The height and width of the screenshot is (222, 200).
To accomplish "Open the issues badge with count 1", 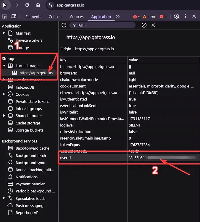I will (x=163, y=17).
